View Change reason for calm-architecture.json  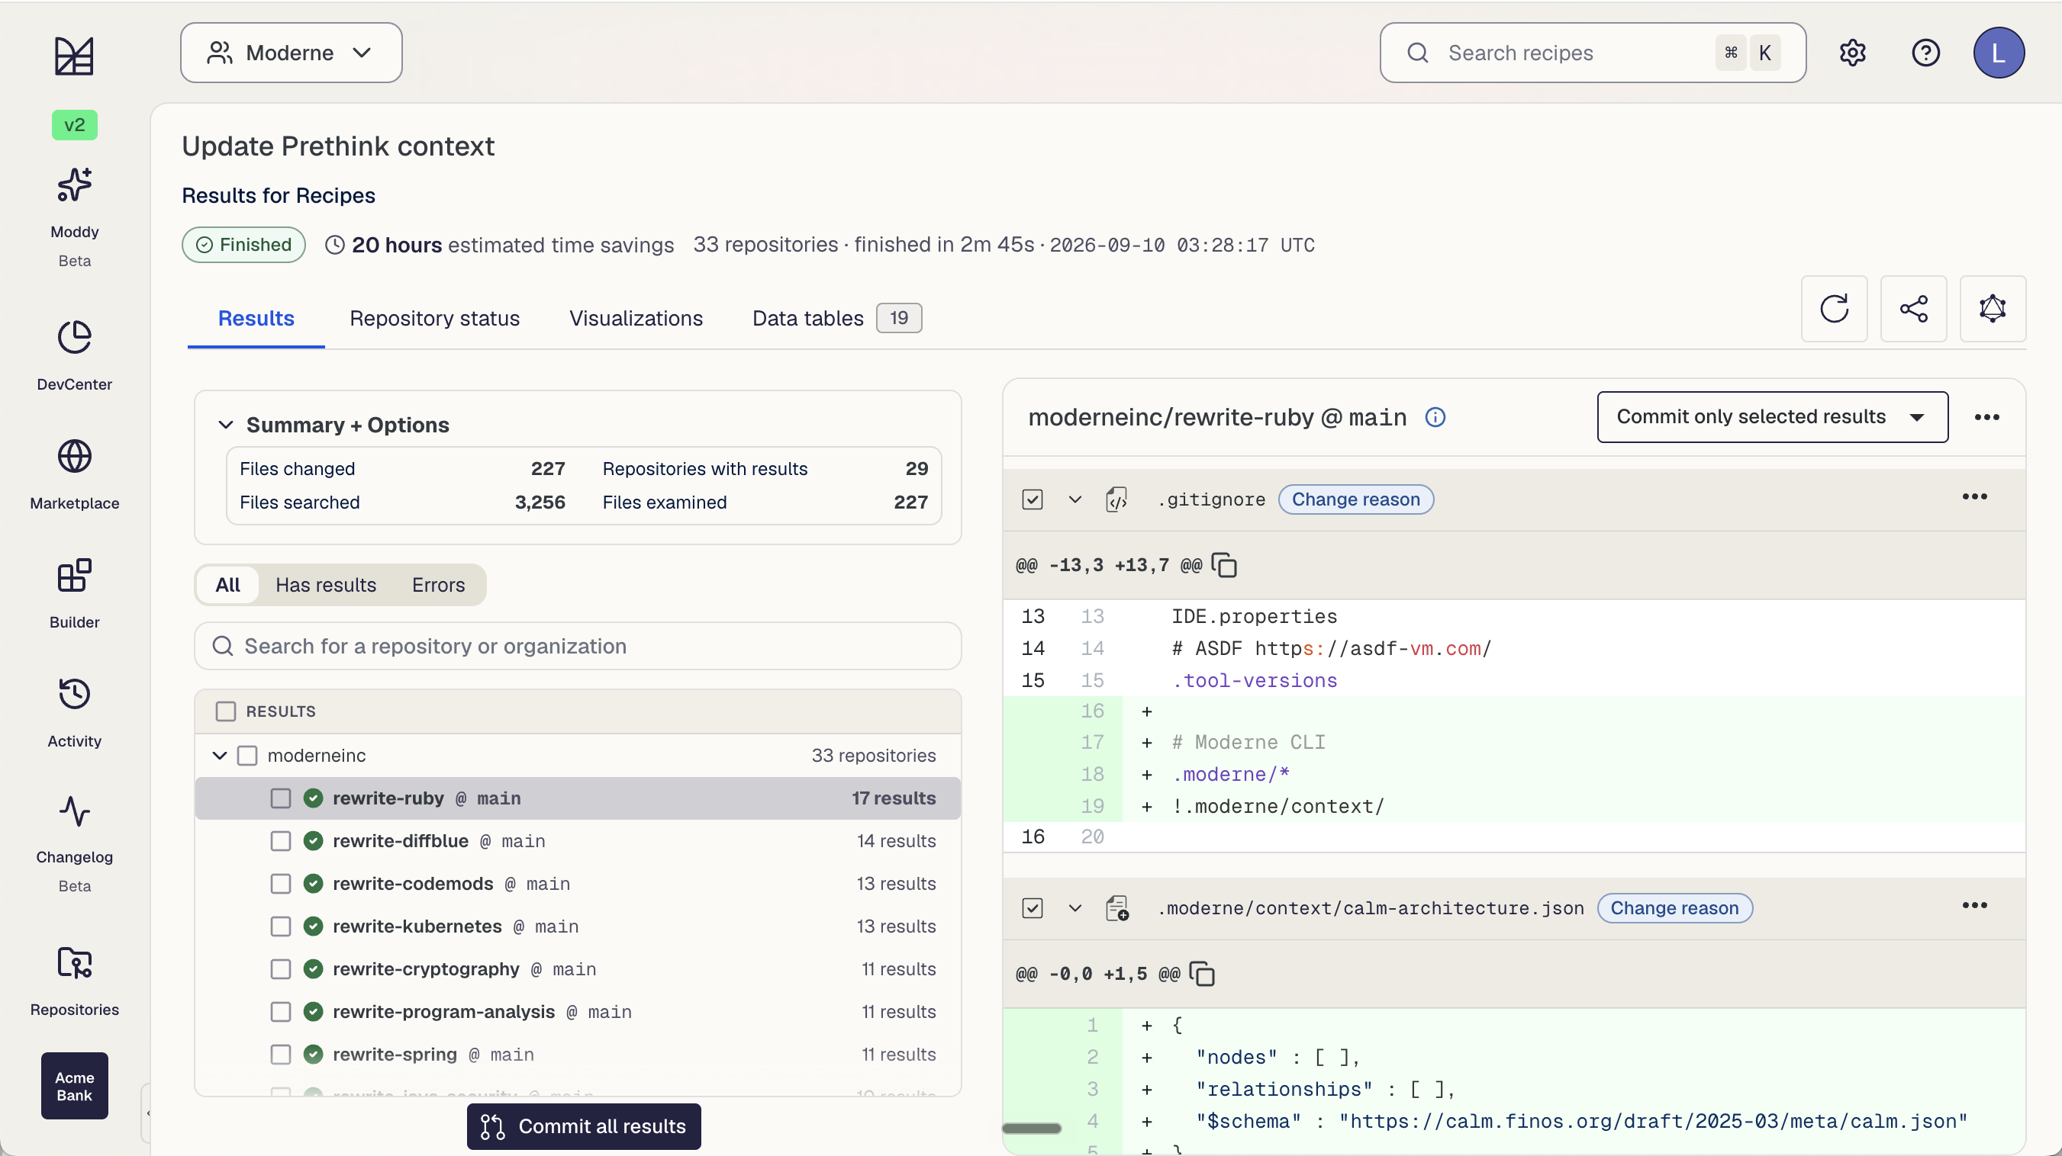point(1674,909)
